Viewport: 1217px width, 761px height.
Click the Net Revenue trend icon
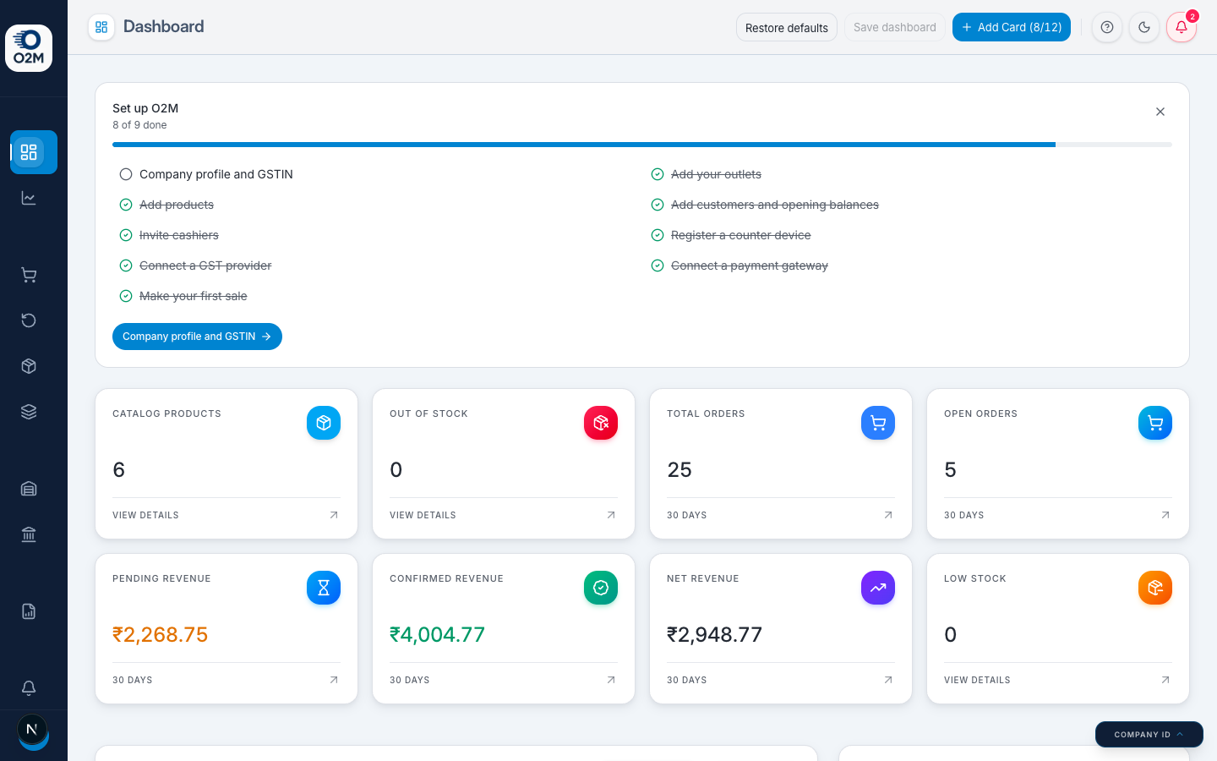[878, 588]
